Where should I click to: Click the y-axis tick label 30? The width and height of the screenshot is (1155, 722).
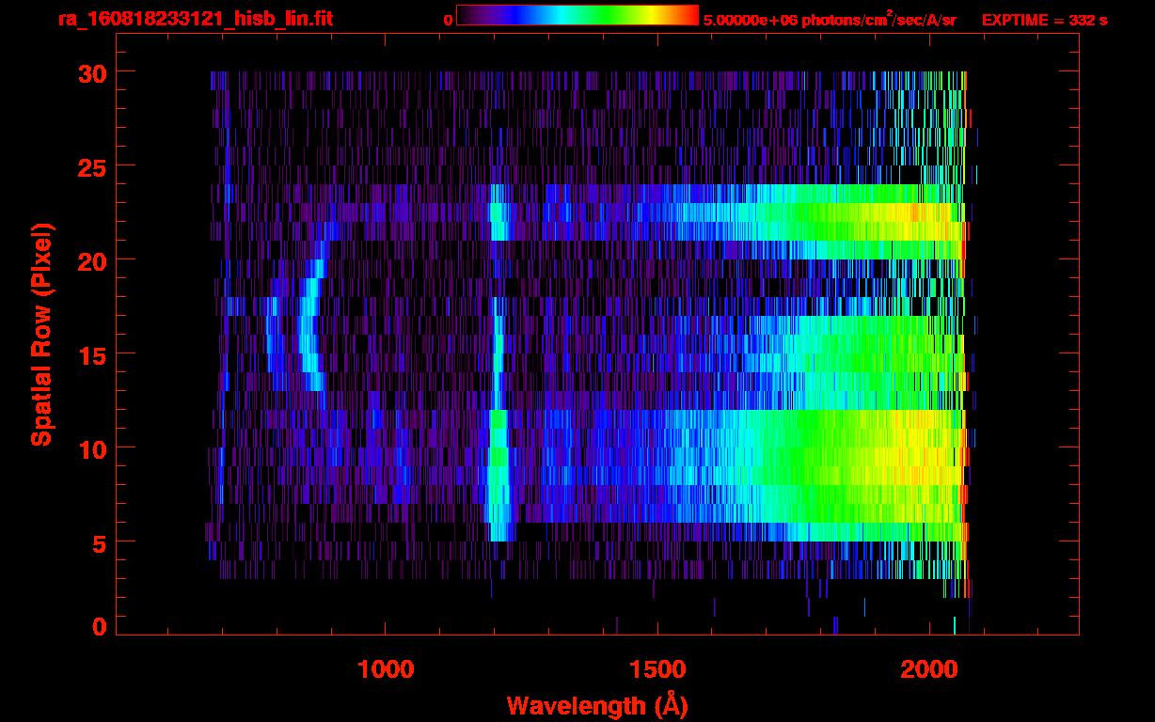90,72
